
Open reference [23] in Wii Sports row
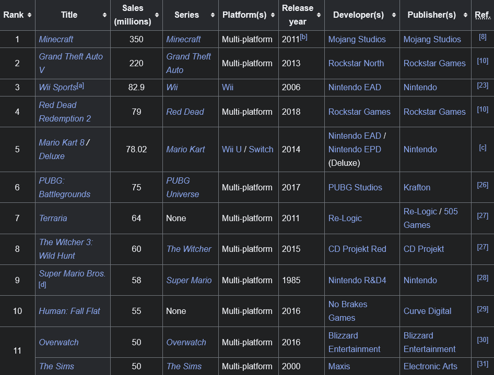tap(483, 85)
